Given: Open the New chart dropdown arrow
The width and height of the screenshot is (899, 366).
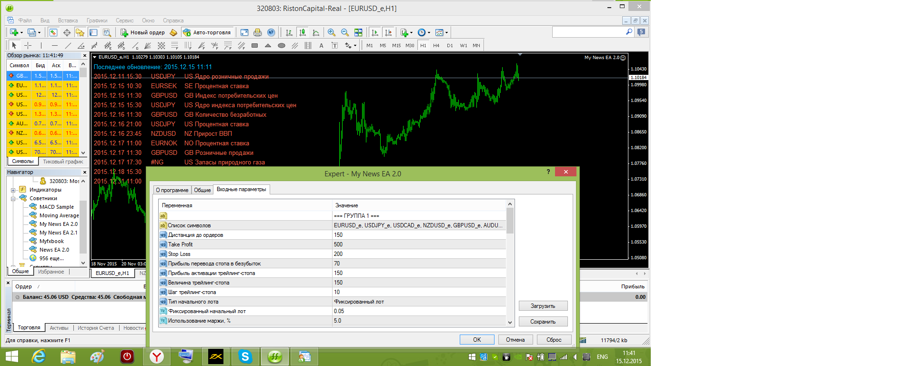Looking at the screenshot, I should tap(21, 32).
